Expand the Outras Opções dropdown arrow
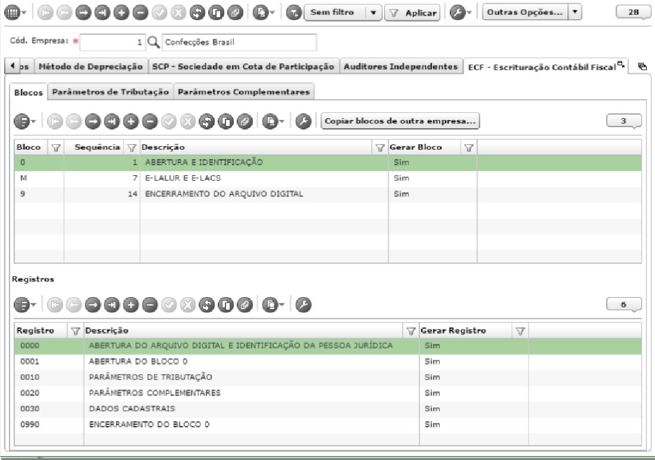The width and height of the screenshot is (655, 460). pos(575,12)
